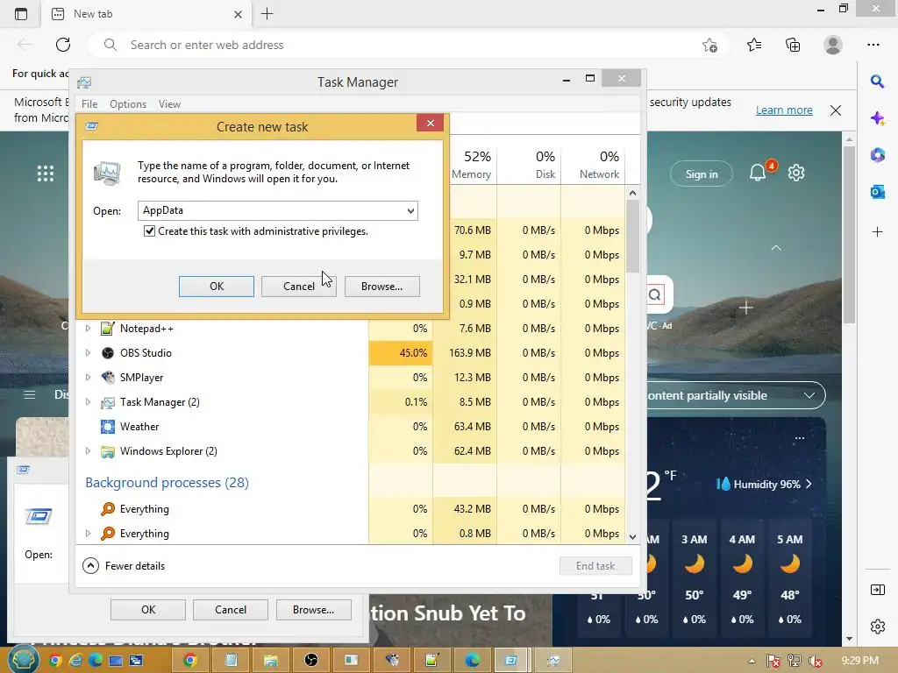Open a new browser tab plus button

coord(267,14)
